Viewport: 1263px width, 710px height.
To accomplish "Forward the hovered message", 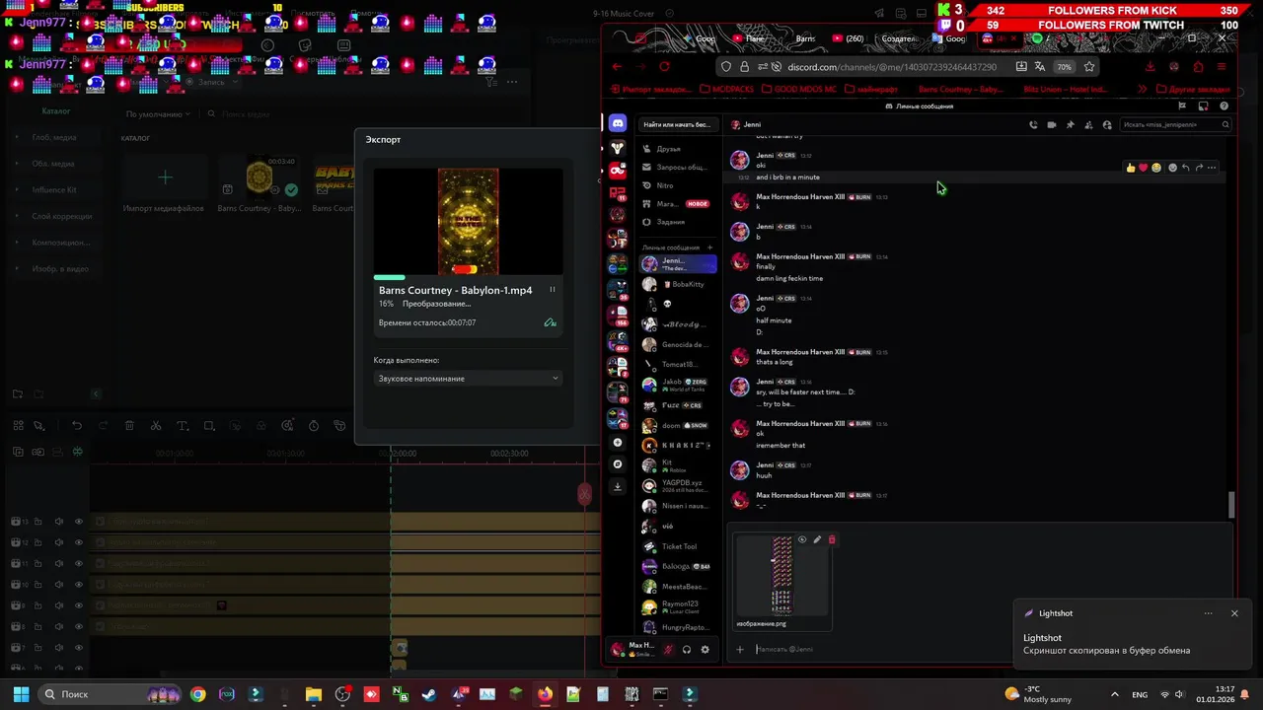I will pyautogui.click(x=1199, y=168).
